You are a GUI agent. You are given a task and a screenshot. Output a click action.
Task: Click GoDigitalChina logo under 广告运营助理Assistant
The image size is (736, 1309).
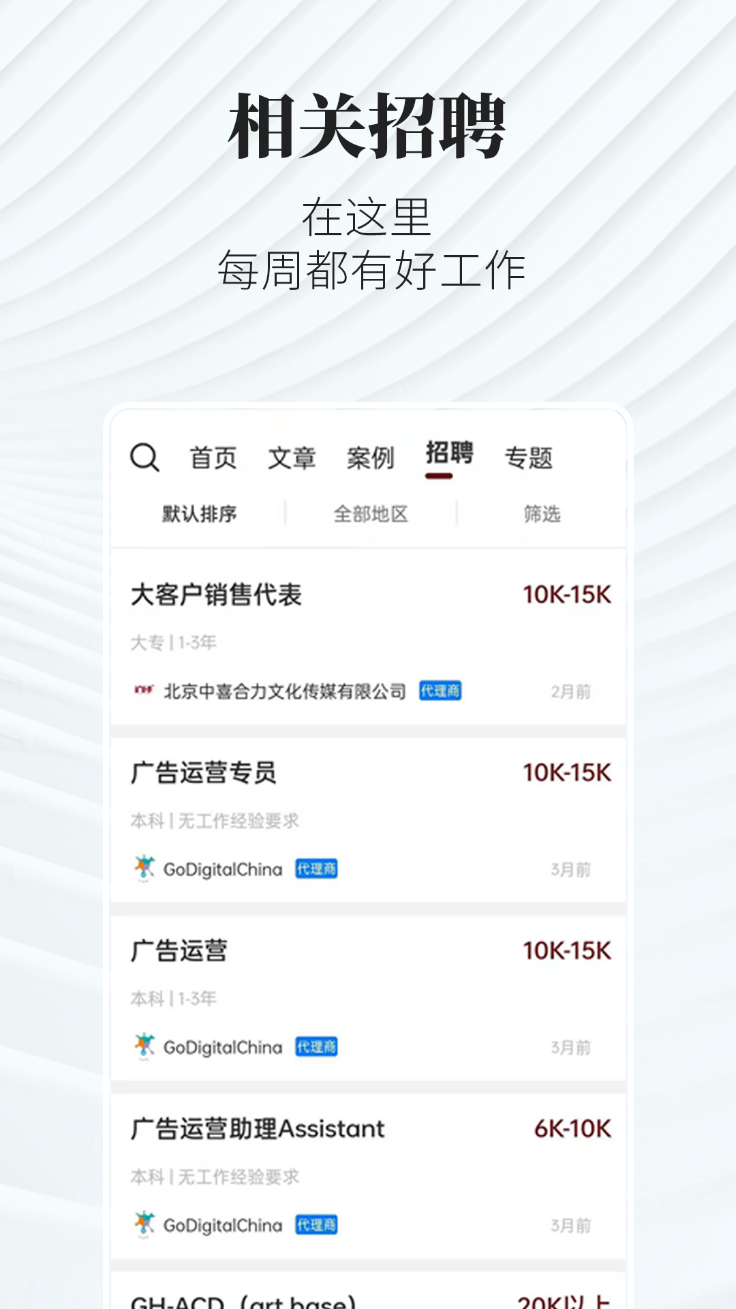[x=144, y=1224]
